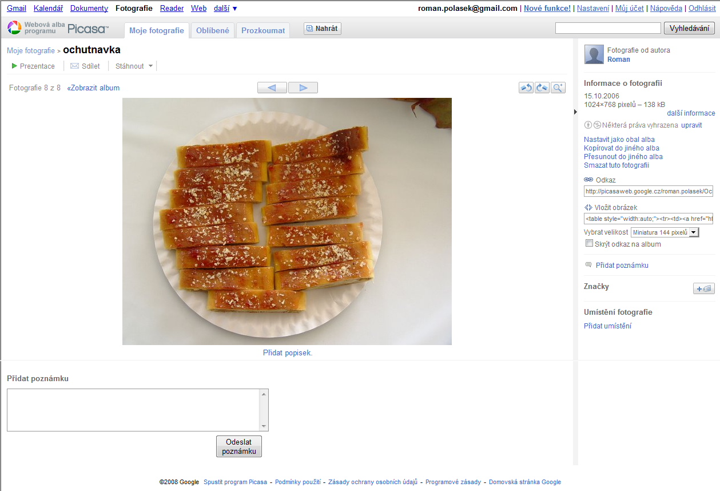The width and height of the screenshot is (720, 491).
Task: Click Moje fotografie breadcrumb link
Action: (31, 51)
